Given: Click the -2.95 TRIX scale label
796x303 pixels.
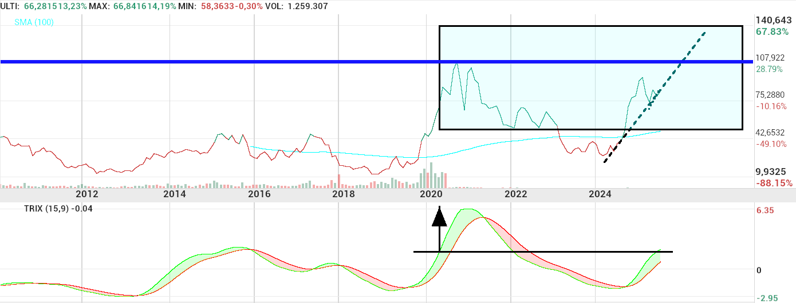Looking at the screenshot, I should [x=767, y=298].
